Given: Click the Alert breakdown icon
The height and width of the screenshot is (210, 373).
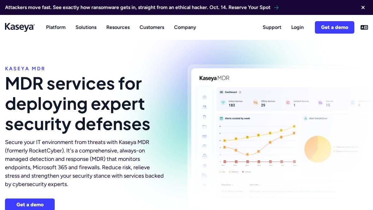Looking at the screenshot, I should click(x=306, y=119).
